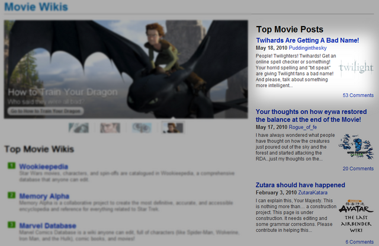The height and width of the screenshot is (246, 379).
Task: Visit Rogue_of_fe's user profile
Action: 303,127
